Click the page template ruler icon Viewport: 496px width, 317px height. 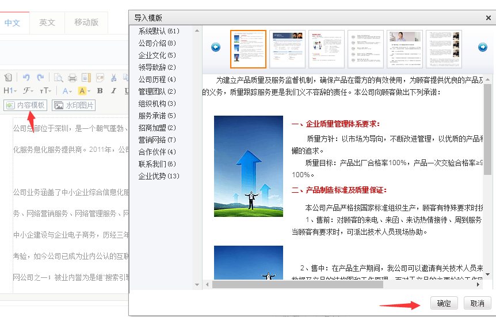pos(86,78)
